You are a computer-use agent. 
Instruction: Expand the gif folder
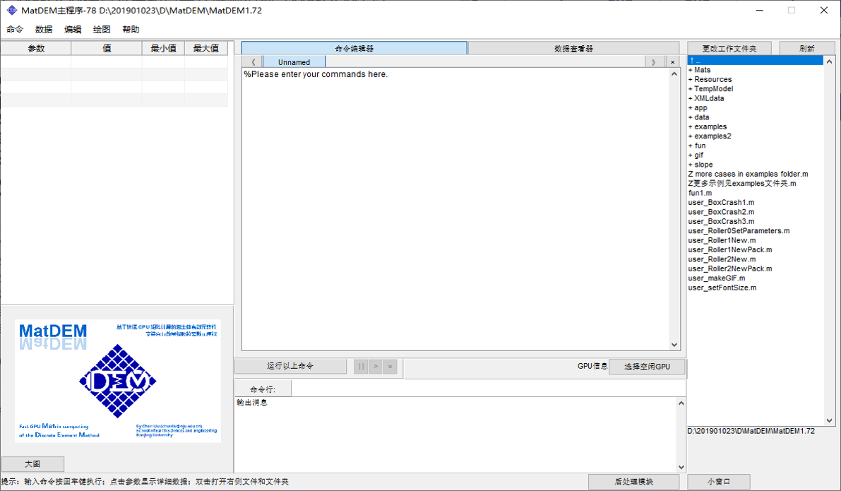click(755, 155)
